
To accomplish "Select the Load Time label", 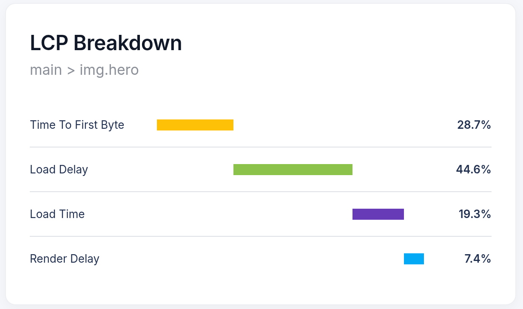I will (x=57, y=214).
